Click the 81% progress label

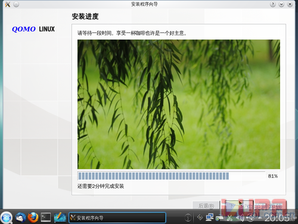point(273,176)
